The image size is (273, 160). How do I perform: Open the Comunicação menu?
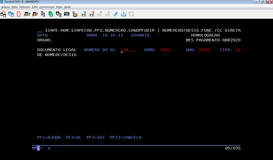tap(47, 7)
